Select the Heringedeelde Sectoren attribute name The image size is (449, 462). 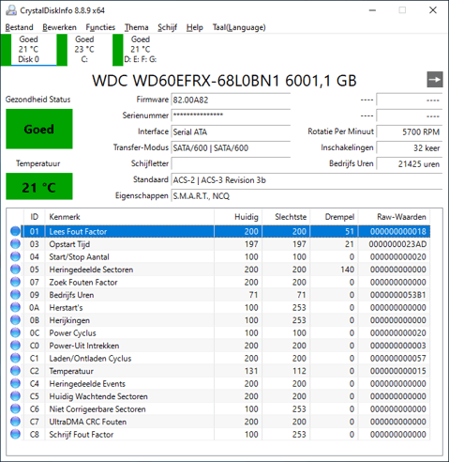[91, 269]
